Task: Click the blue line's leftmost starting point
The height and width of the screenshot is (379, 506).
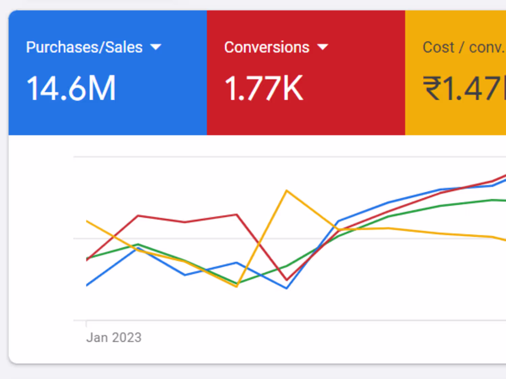Action: click(87, 285)
